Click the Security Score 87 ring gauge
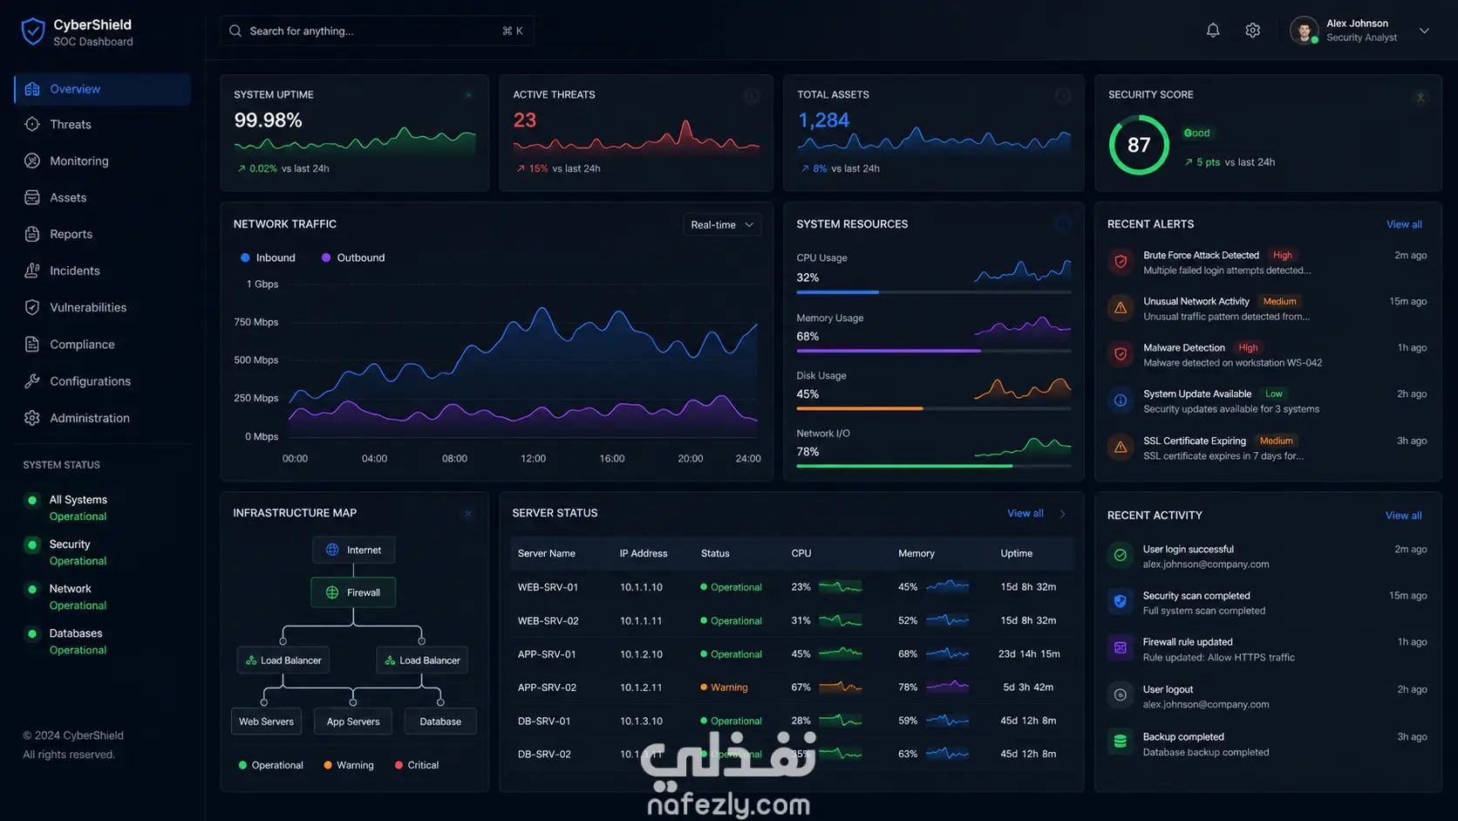The height and width of the screenshot is (821, 1458). [x=1139, y=145]
